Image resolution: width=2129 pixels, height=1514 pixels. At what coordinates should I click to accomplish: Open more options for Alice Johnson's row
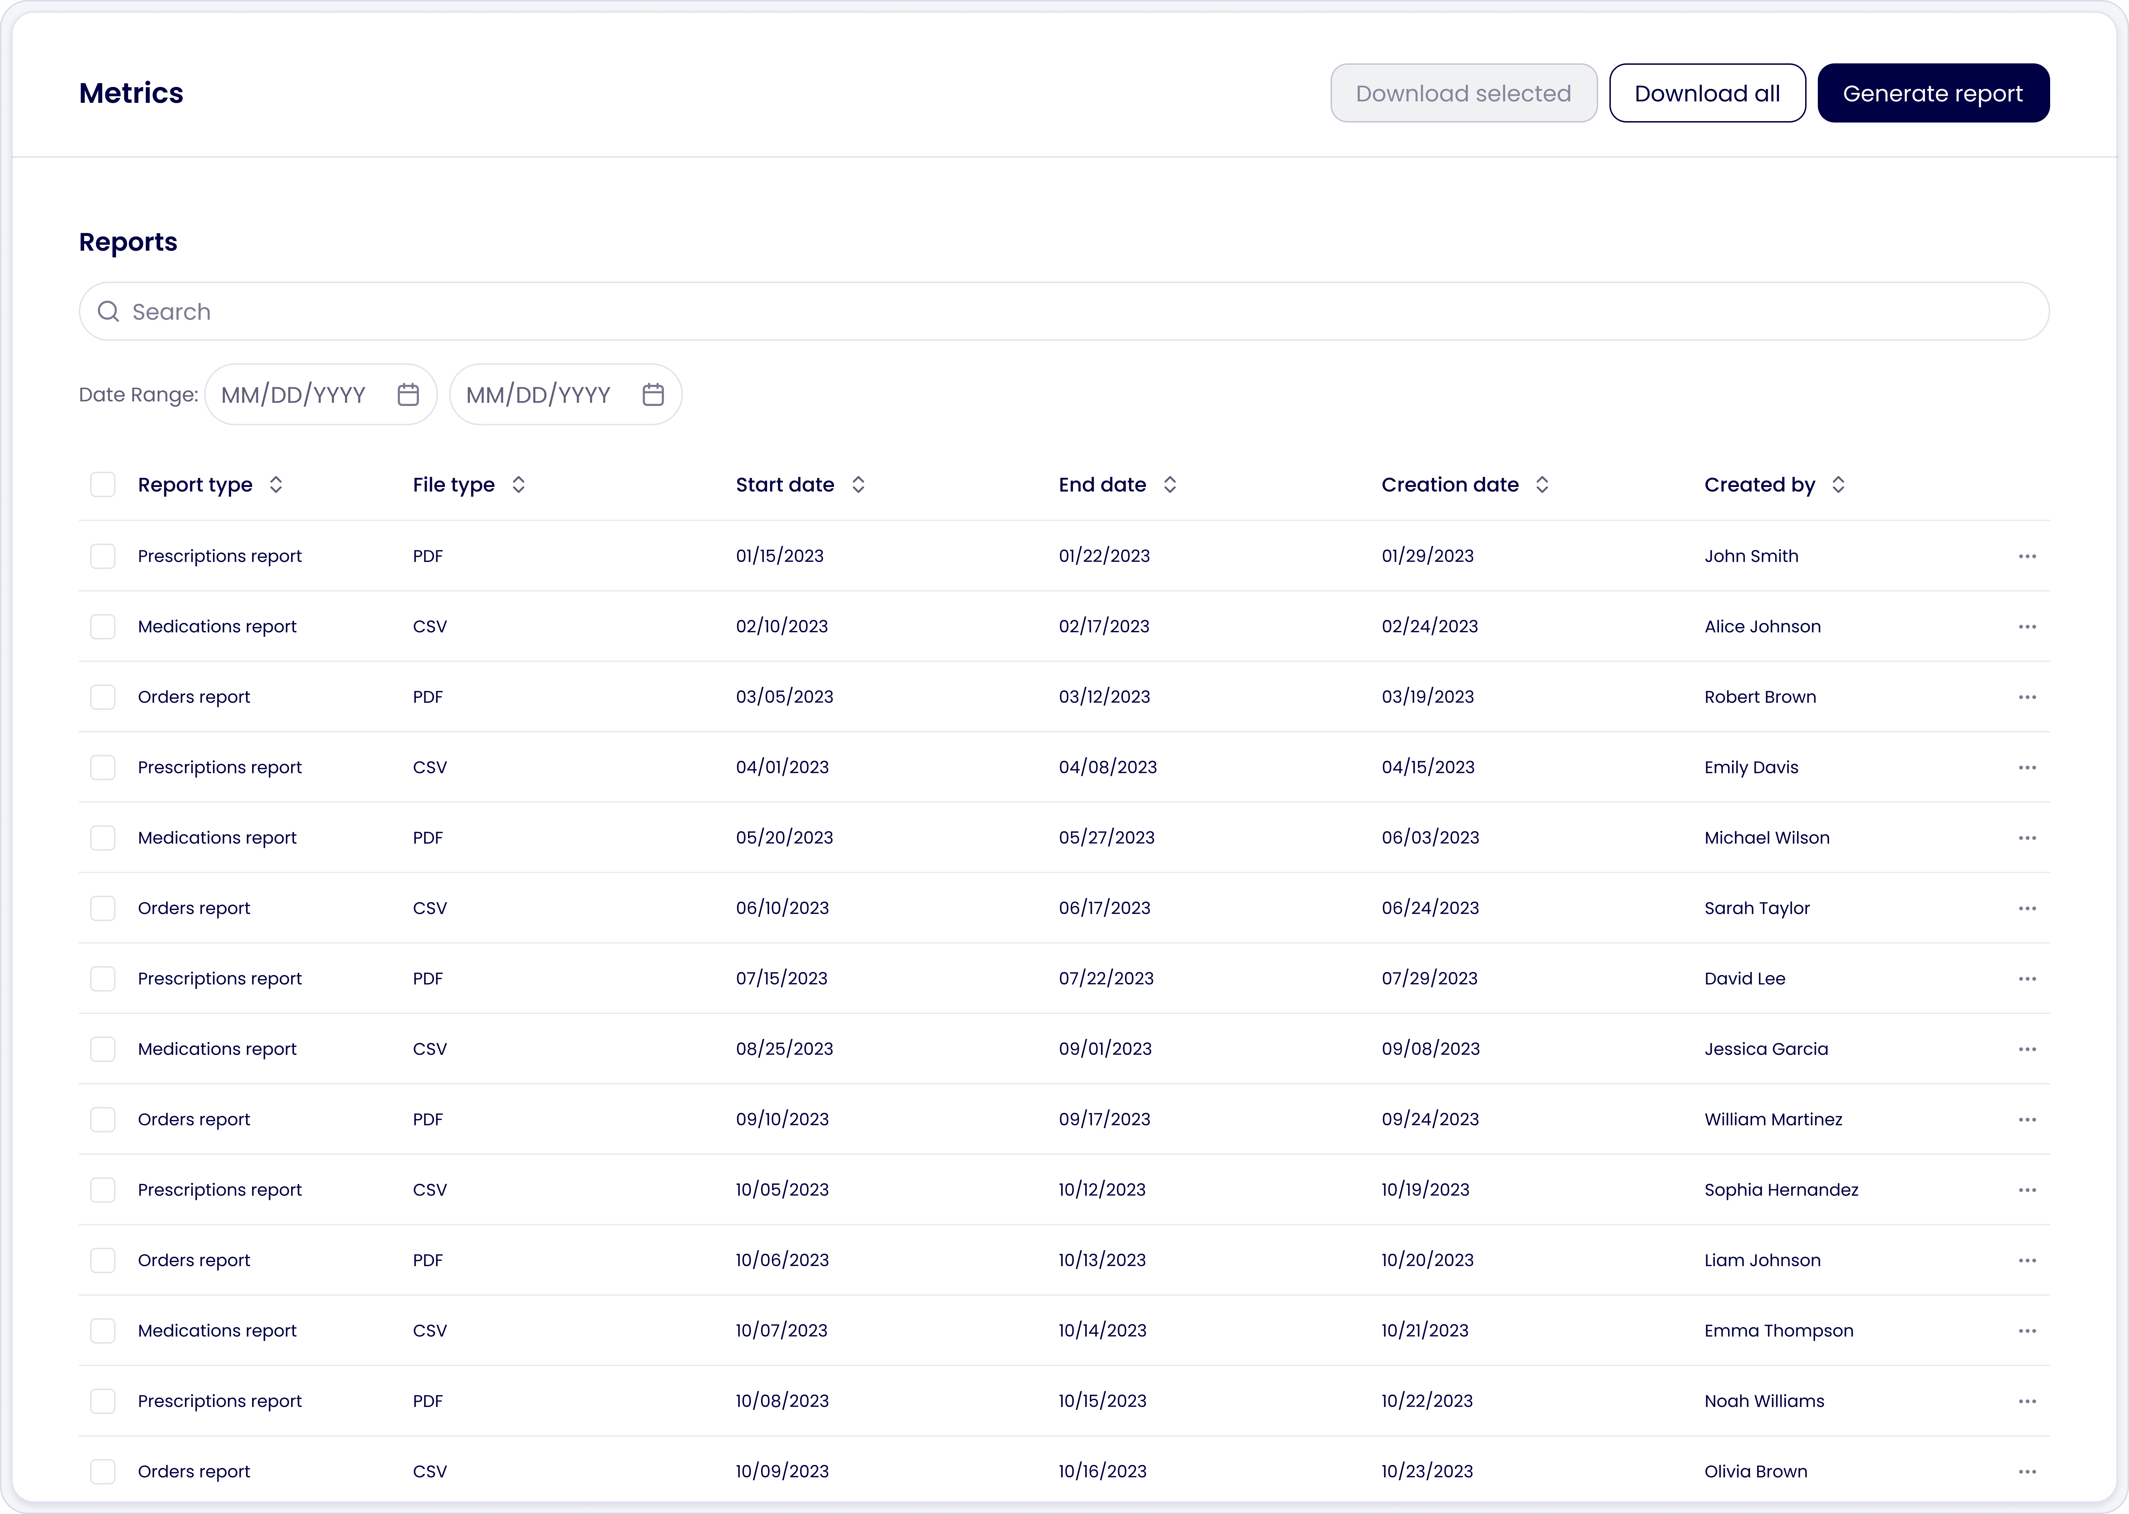point(2027,626)
